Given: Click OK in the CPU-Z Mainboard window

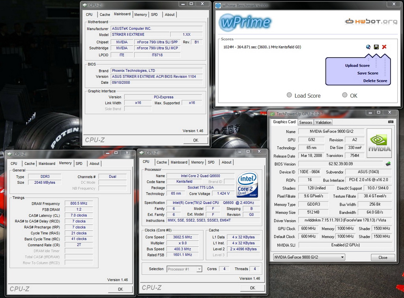Looking at the screenshot, I should (196, 140).
